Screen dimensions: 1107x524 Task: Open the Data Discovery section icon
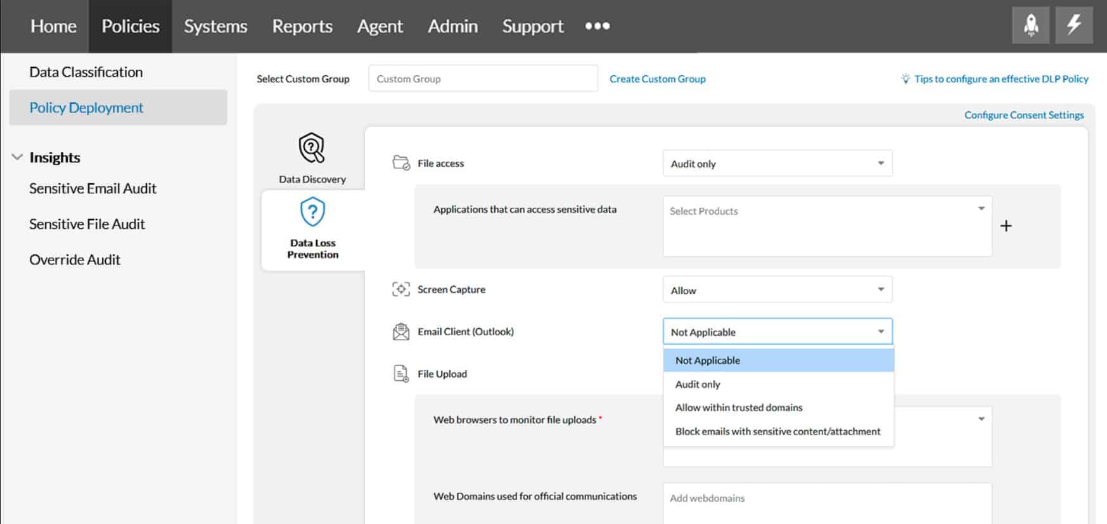tap(312, 148)
